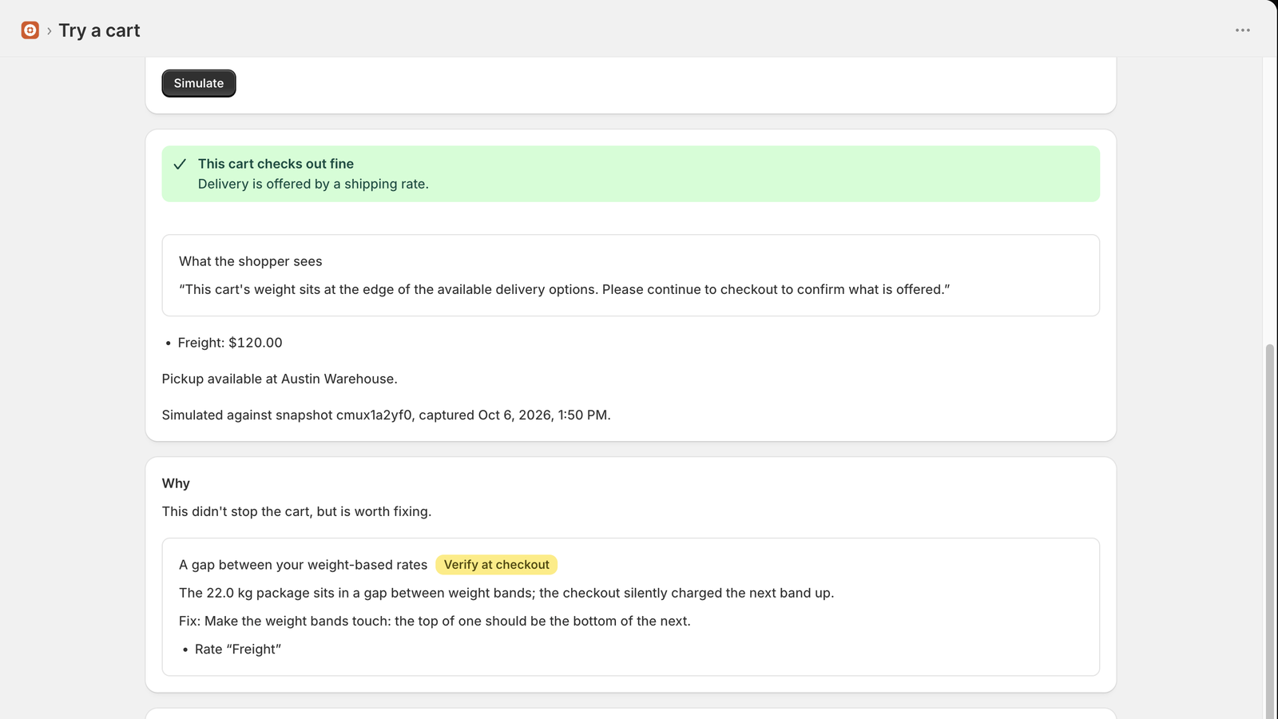
Task: Click the breadcrumb chevron separator
Action: pos(50,30)
